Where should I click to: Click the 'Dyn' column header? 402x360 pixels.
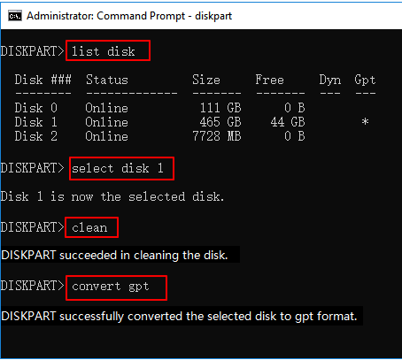tap(330, 80)
